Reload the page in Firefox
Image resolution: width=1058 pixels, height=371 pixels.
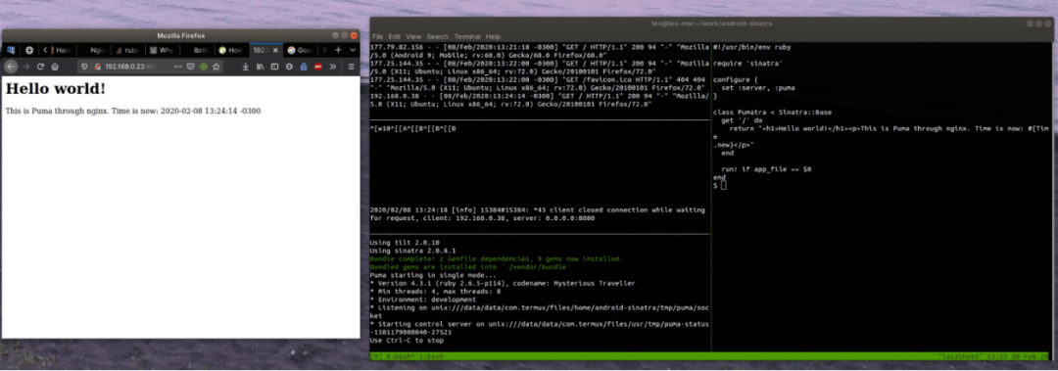coord(40,67)
